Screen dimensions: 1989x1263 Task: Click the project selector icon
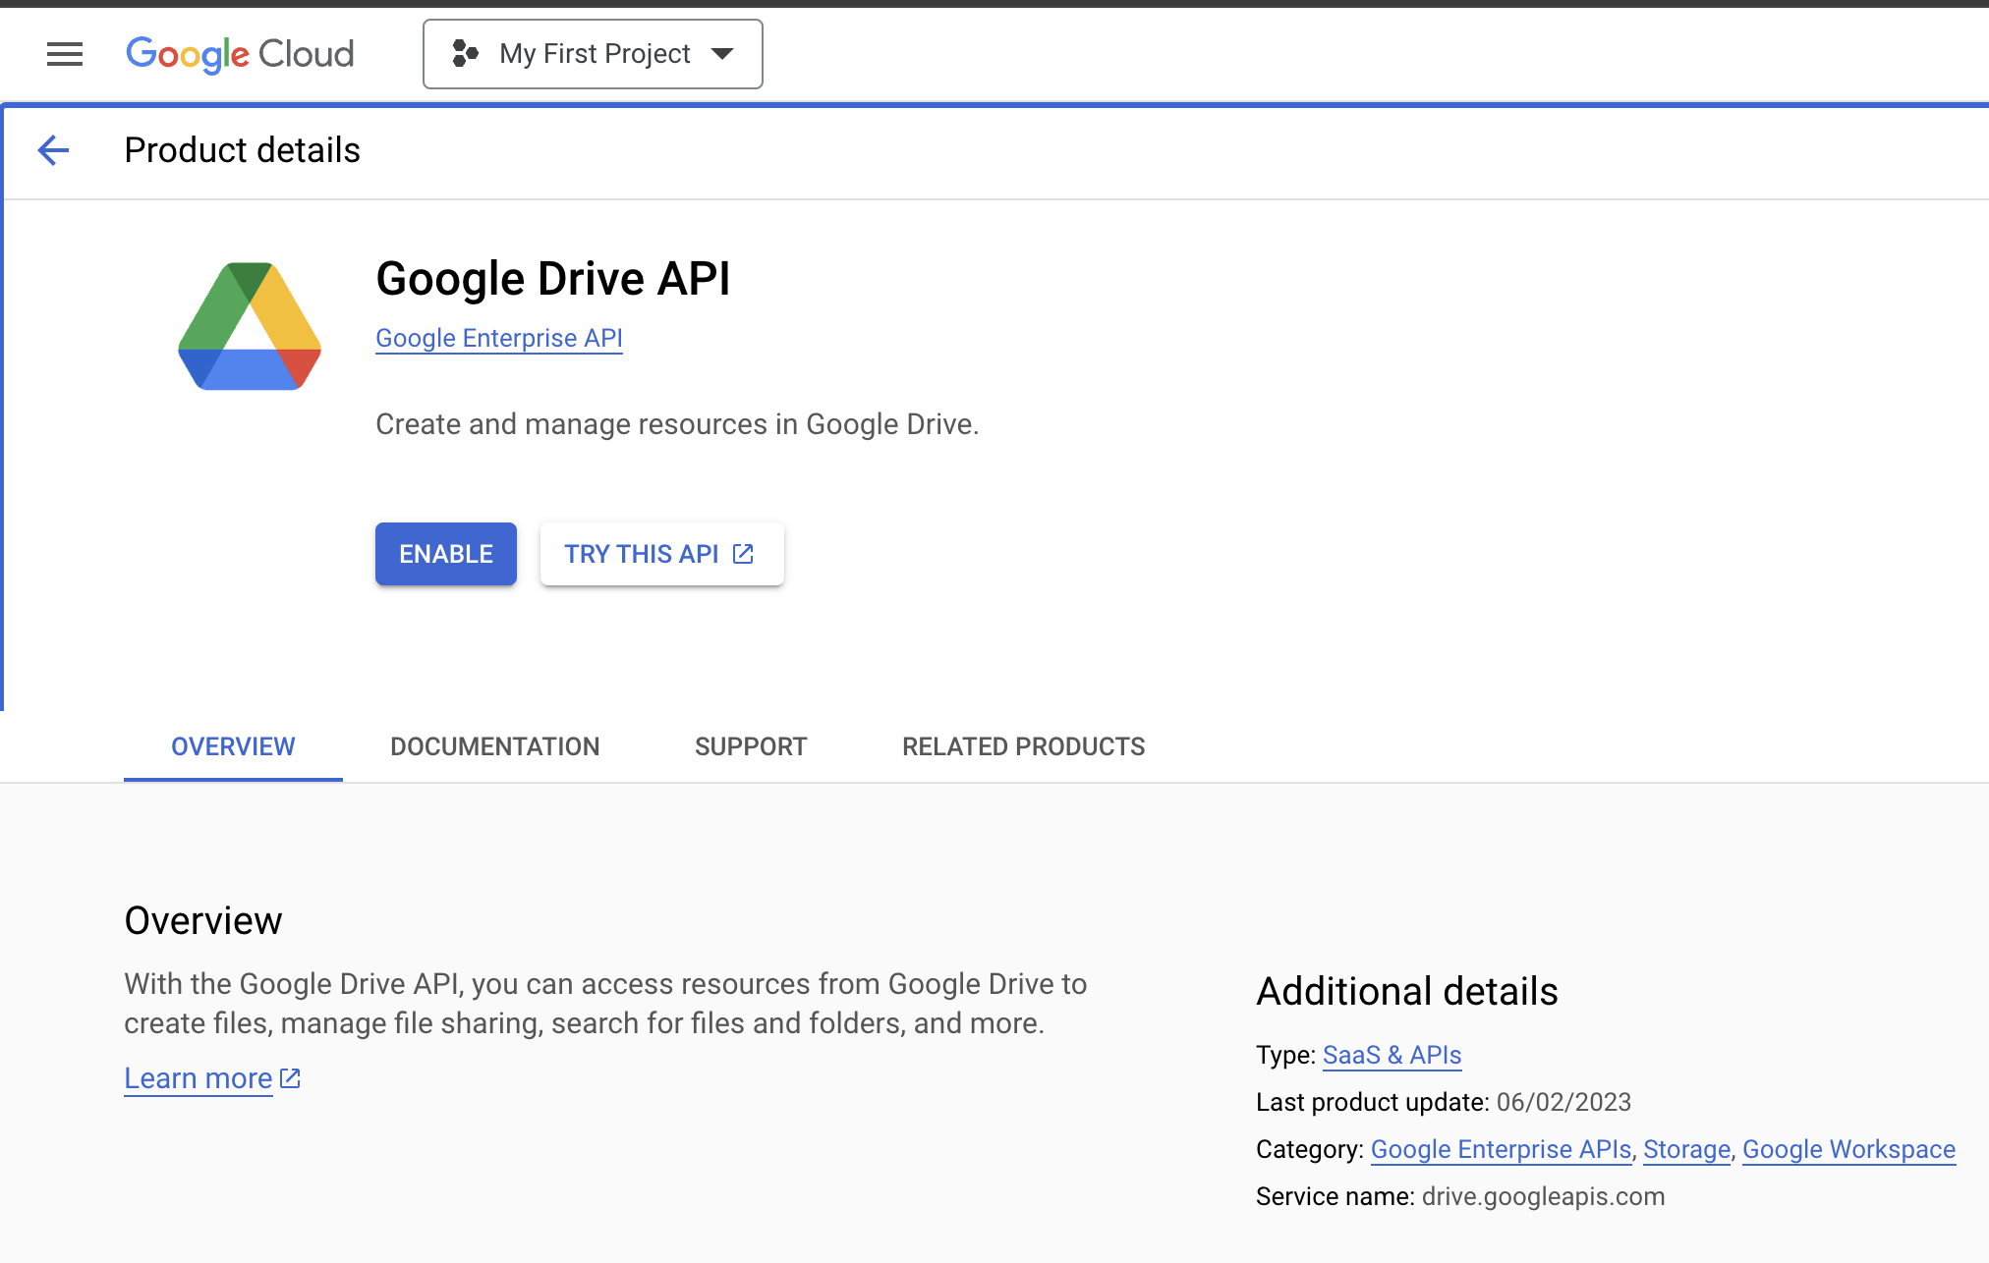pyautogui.click(x=465, y=54)
